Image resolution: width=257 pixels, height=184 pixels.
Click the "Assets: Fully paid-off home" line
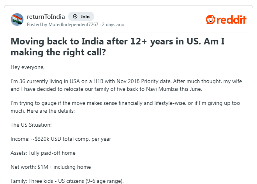coord(43,153)
